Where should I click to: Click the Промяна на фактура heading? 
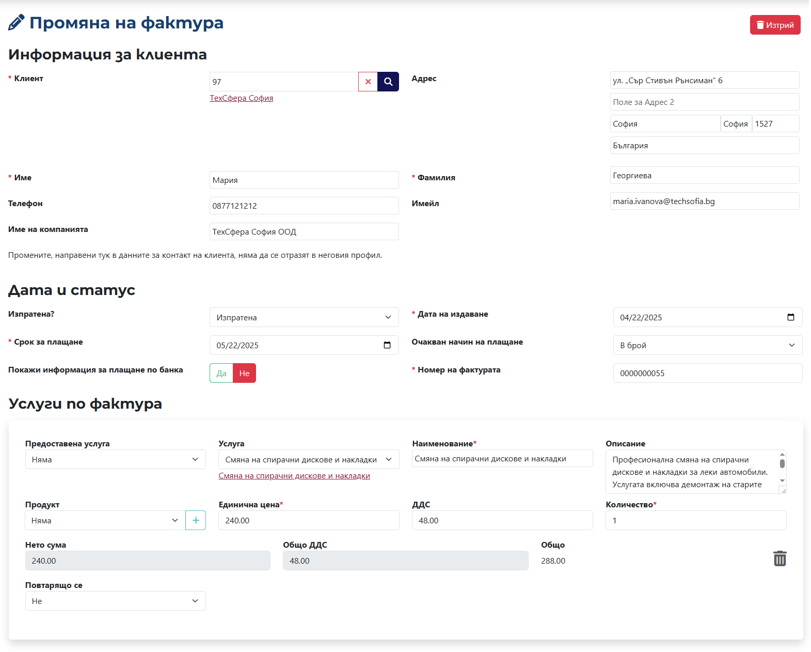pyautogui.click(x=126, y=23)
